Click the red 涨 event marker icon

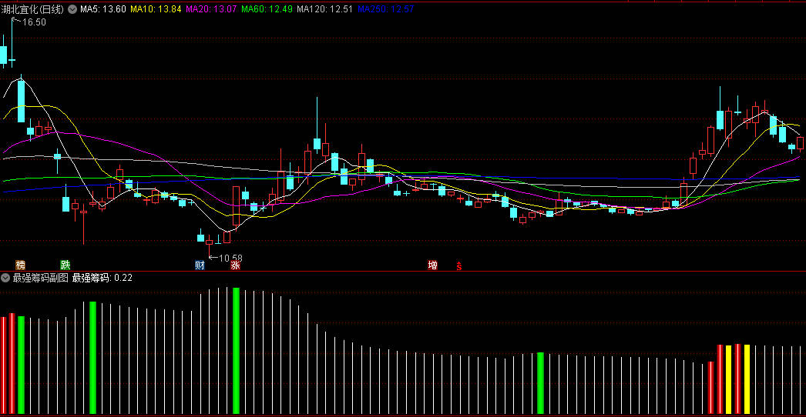tap(236, 265)
